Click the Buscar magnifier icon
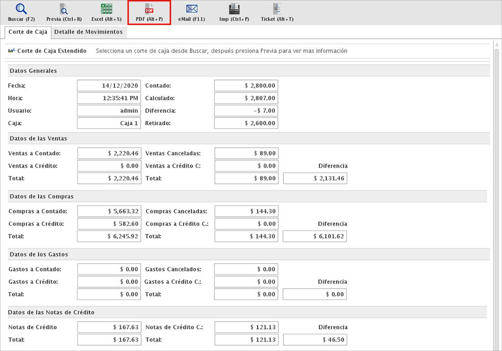 point(22,9)
